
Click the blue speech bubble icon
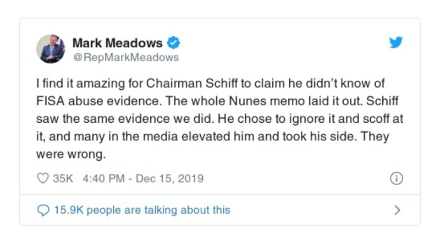pyautogui.click(x=42, y=210)
